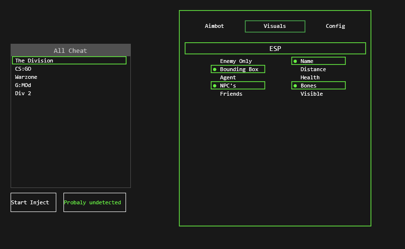Disable the Name option
405x249 pixels.
coord(318,61)
